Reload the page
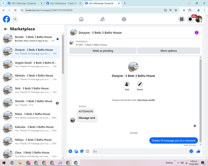 click(x=15, y=10)
